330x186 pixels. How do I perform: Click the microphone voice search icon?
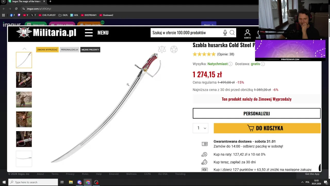[225, 33]
